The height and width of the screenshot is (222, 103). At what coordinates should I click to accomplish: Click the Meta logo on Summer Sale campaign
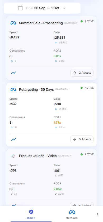coord(13,23)
